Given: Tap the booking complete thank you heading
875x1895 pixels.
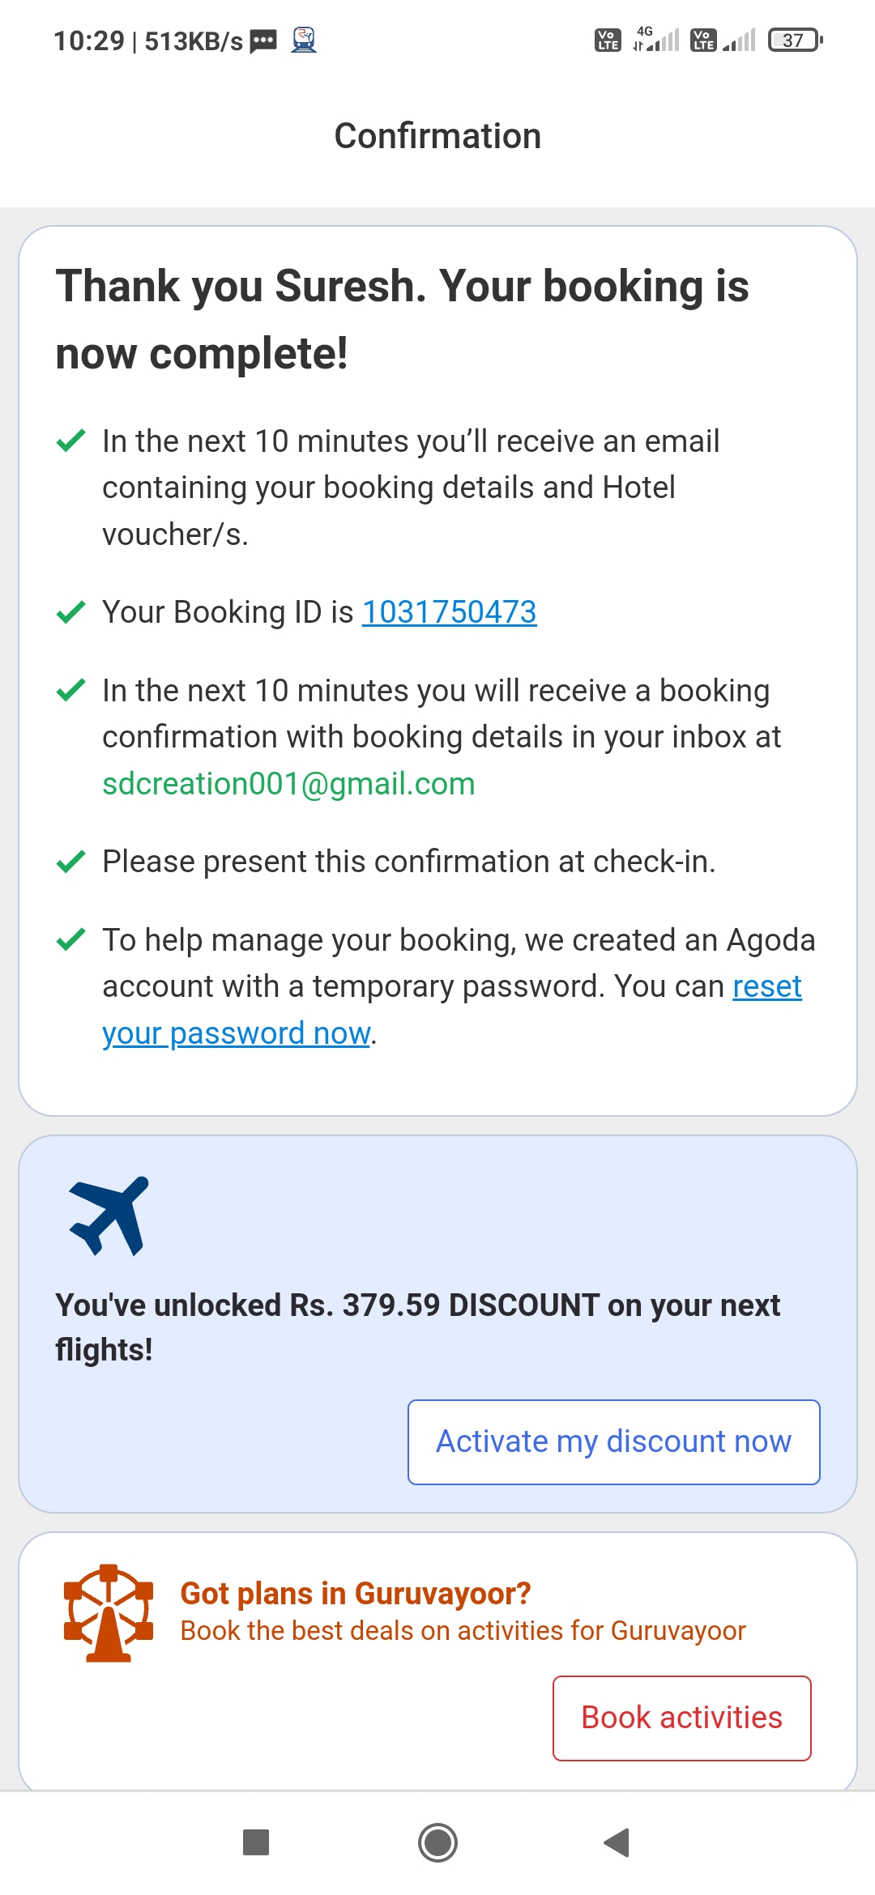Looking at the screenshot, I should pyautogui.click(x=402, y=320).
